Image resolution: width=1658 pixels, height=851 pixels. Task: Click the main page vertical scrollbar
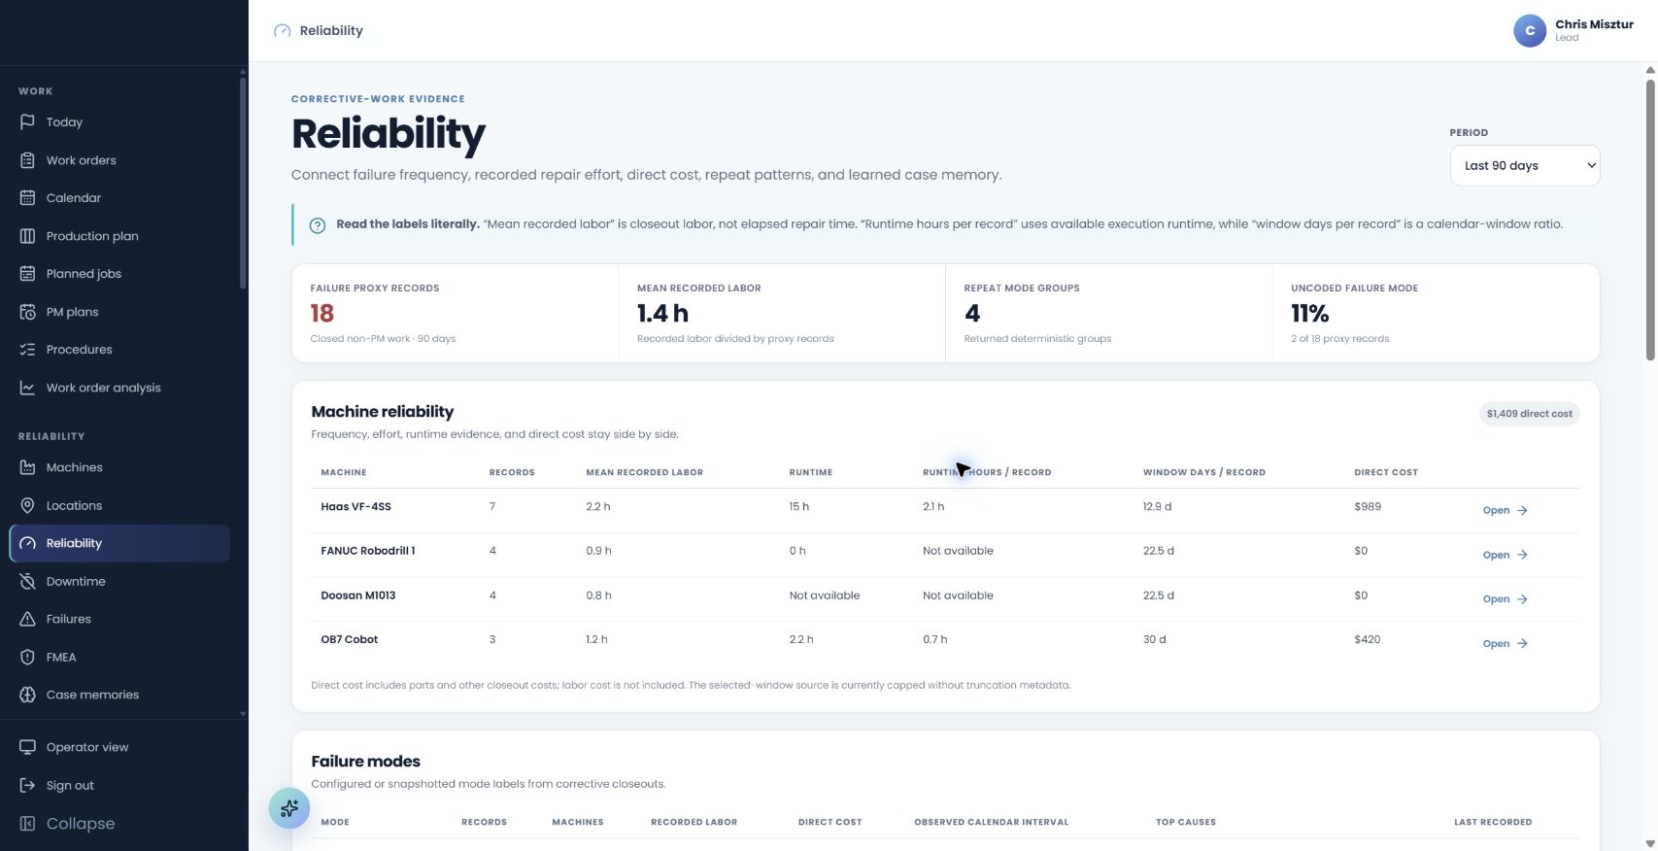(1649, 220)
